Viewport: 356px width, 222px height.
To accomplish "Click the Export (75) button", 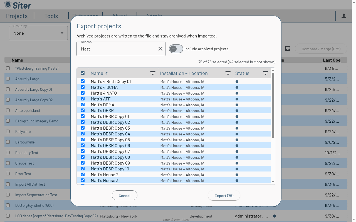I will coord(224,196).
